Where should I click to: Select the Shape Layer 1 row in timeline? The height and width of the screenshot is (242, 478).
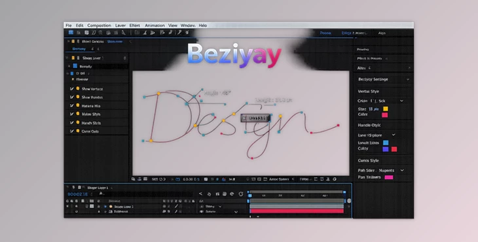pyautogui.click(x=124, y=207)
